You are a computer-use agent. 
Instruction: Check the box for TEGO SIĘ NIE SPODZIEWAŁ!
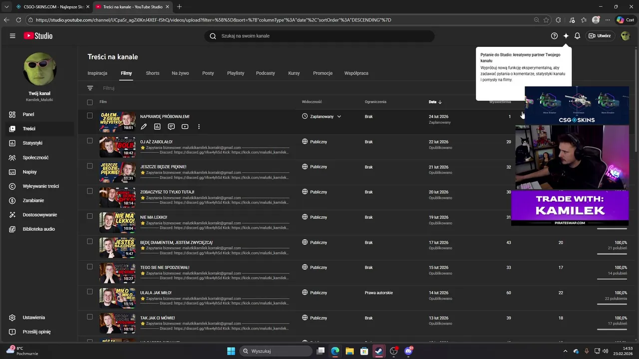coord(90,267)
